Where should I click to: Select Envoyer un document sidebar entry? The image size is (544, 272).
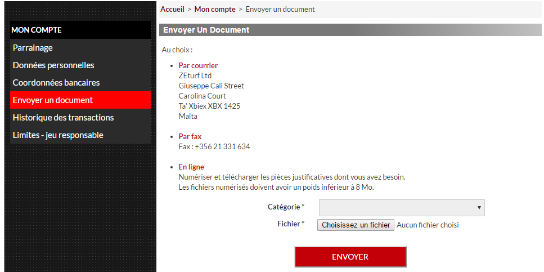pos(80,100)
